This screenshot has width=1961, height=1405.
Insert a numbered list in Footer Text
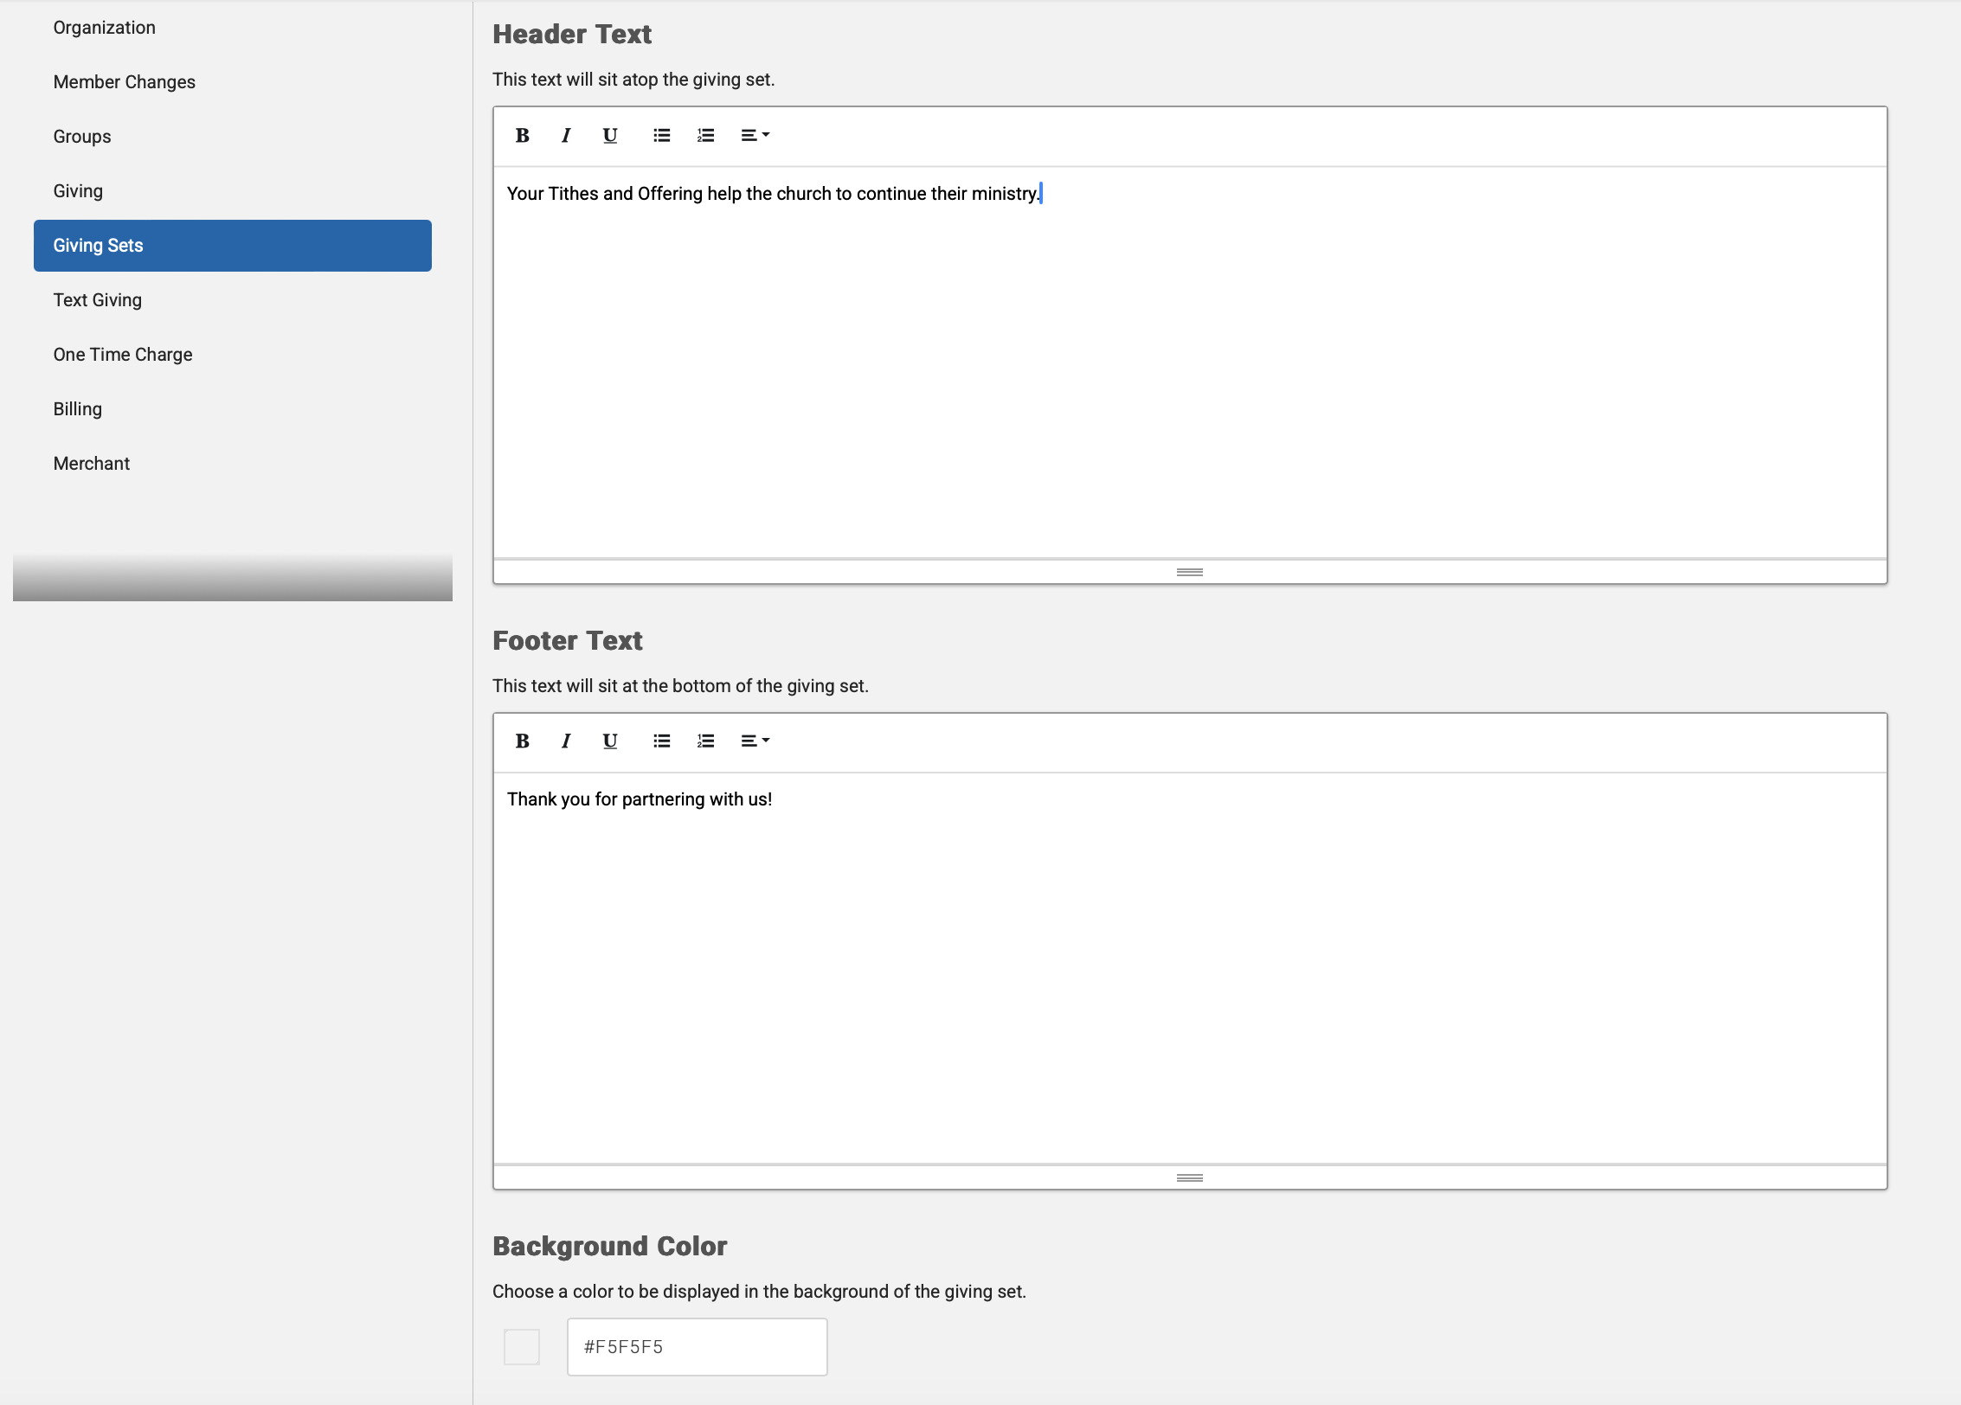pyautogui.click(x=705, y=741)
